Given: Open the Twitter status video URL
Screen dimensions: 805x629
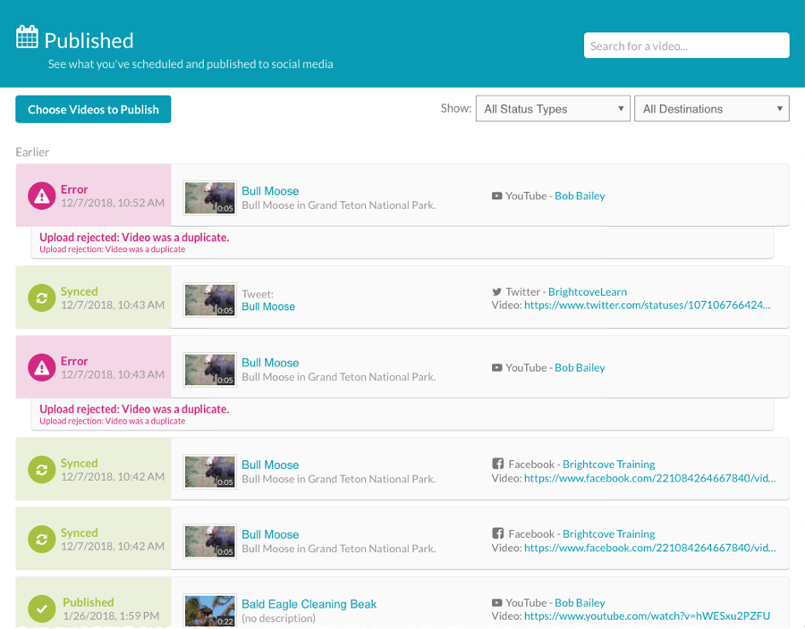Looking at the screenshot, I should 646,305.
